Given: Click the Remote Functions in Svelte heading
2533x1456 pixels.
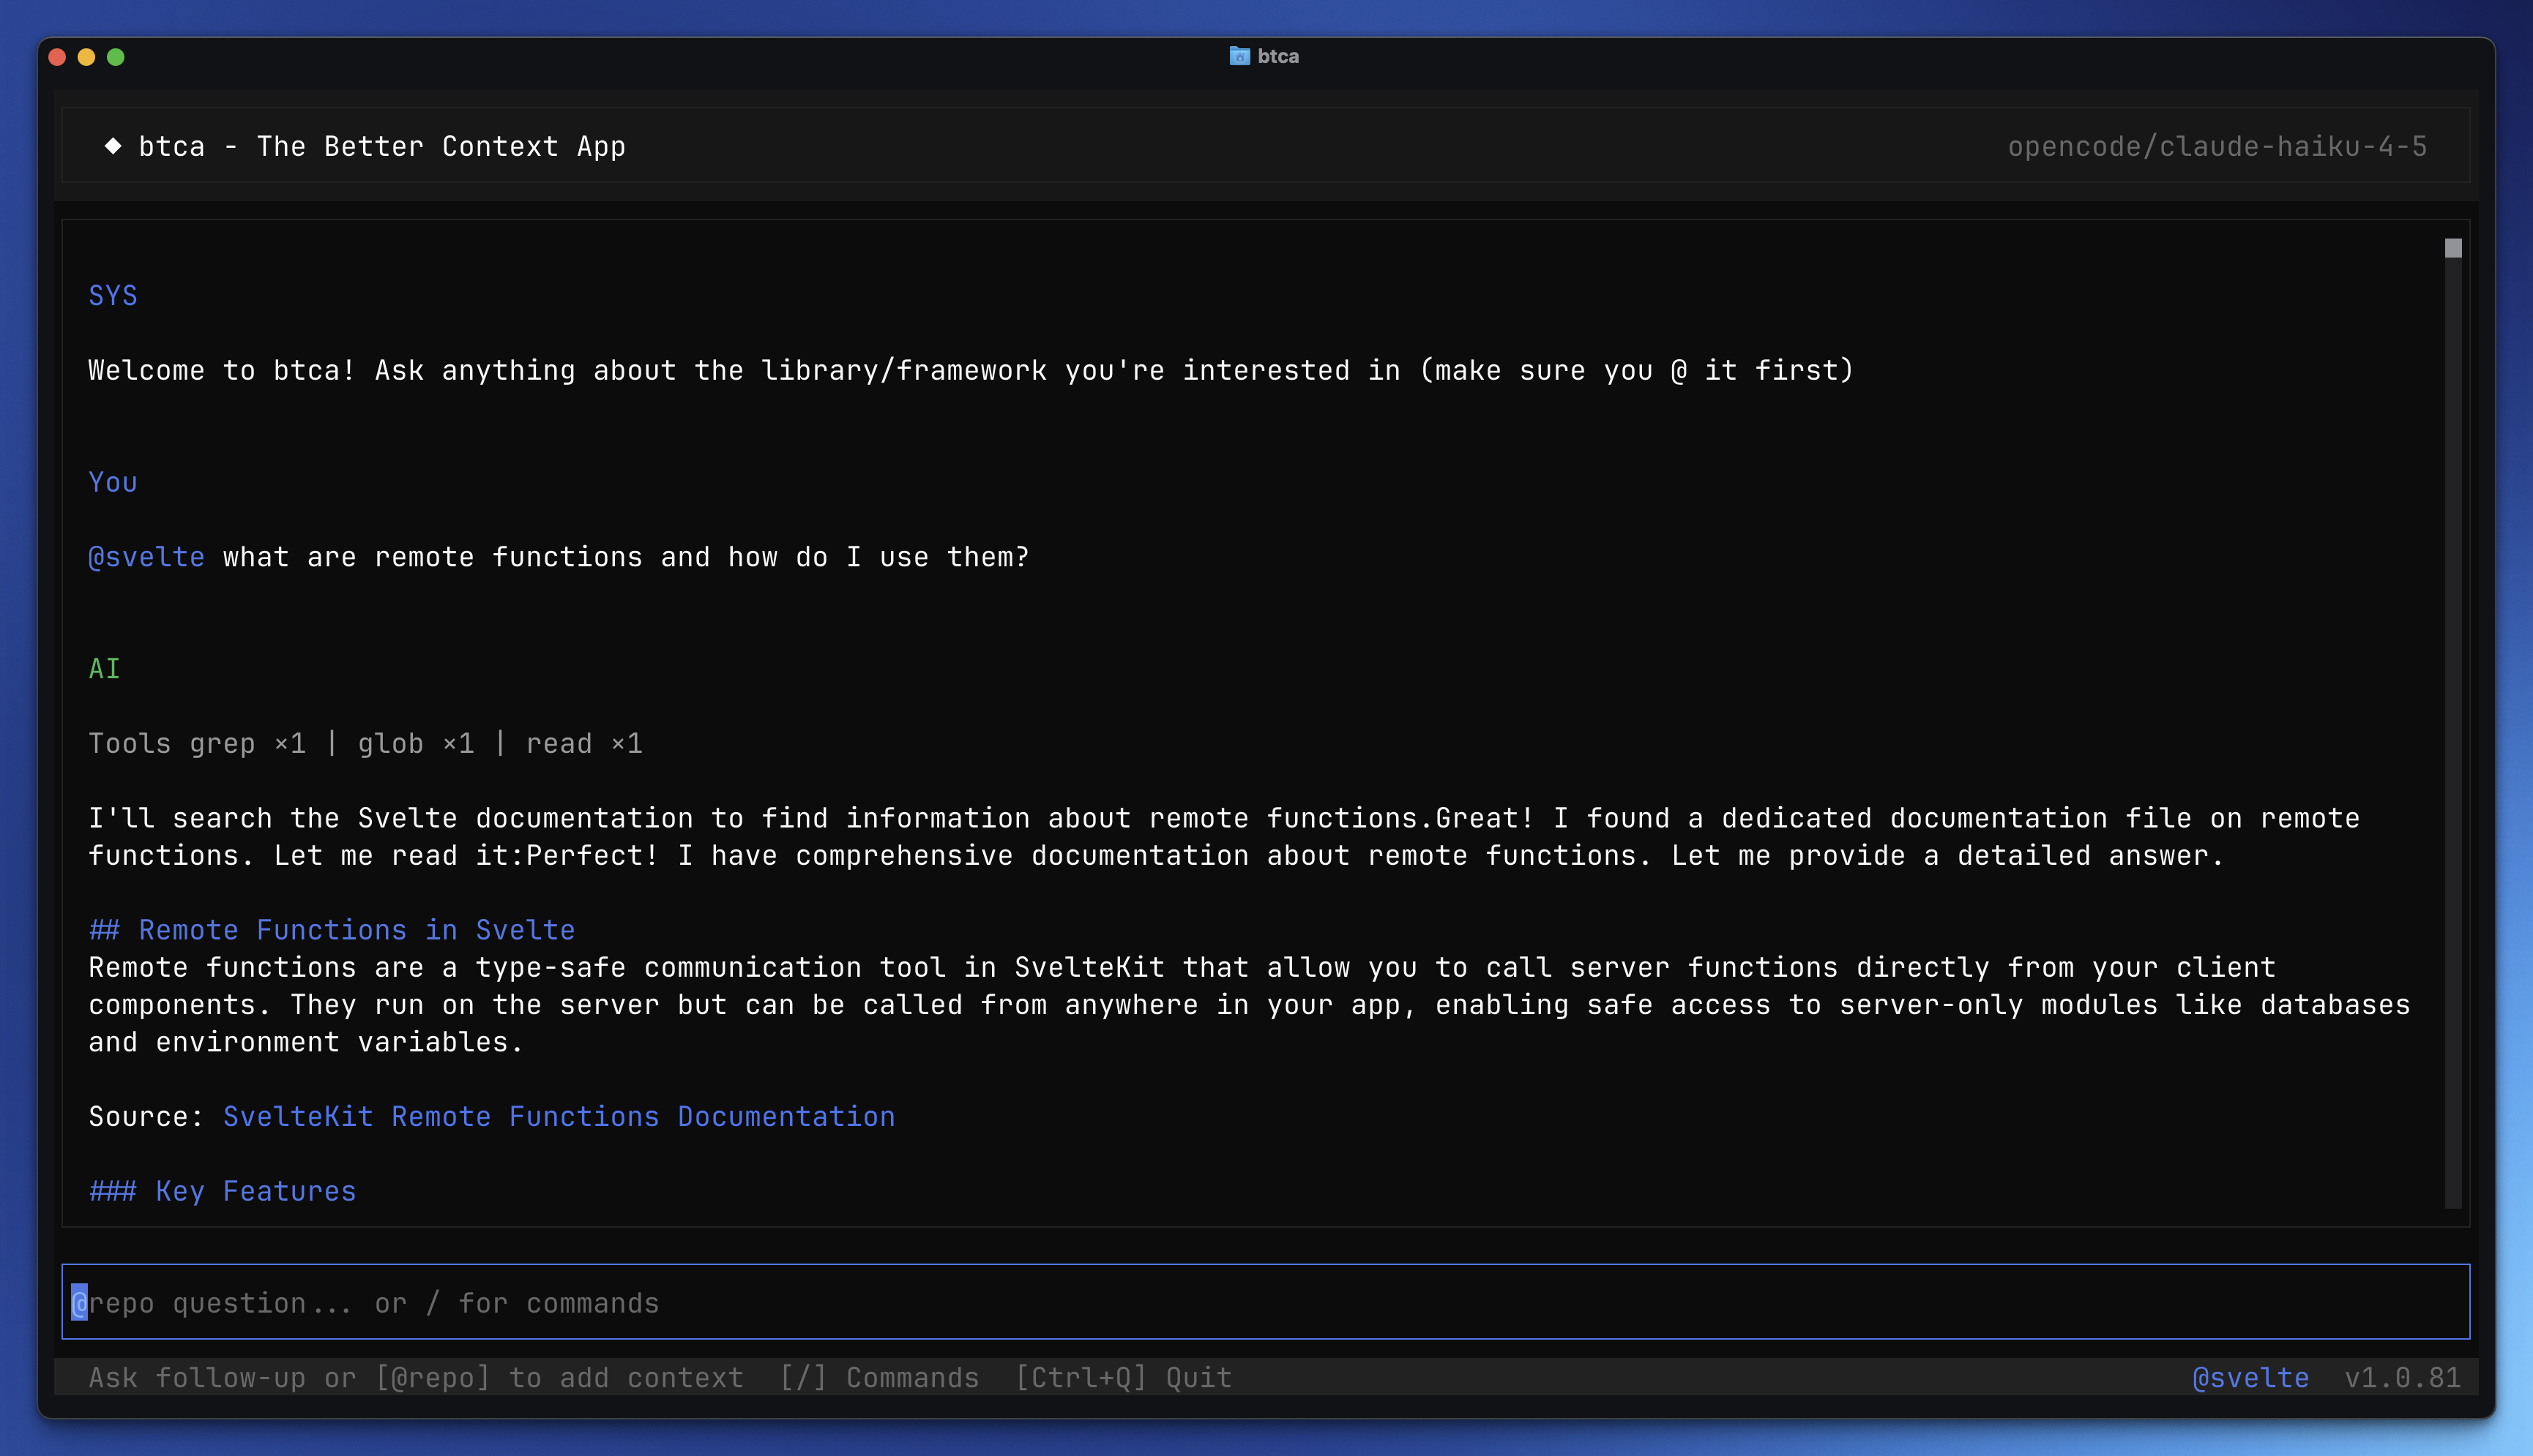Looking at the screenshot, I should pos(331,930).
